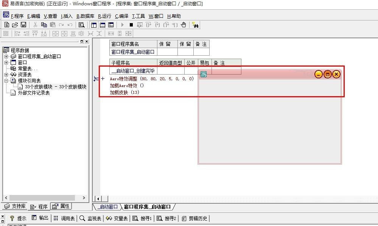Click the Same Height sizing icon
Viewport: 378px width, 226px height.
pos(120,34)
